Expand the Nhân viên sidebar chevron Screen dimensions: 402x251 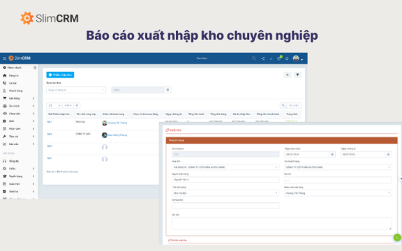point(33,128)
